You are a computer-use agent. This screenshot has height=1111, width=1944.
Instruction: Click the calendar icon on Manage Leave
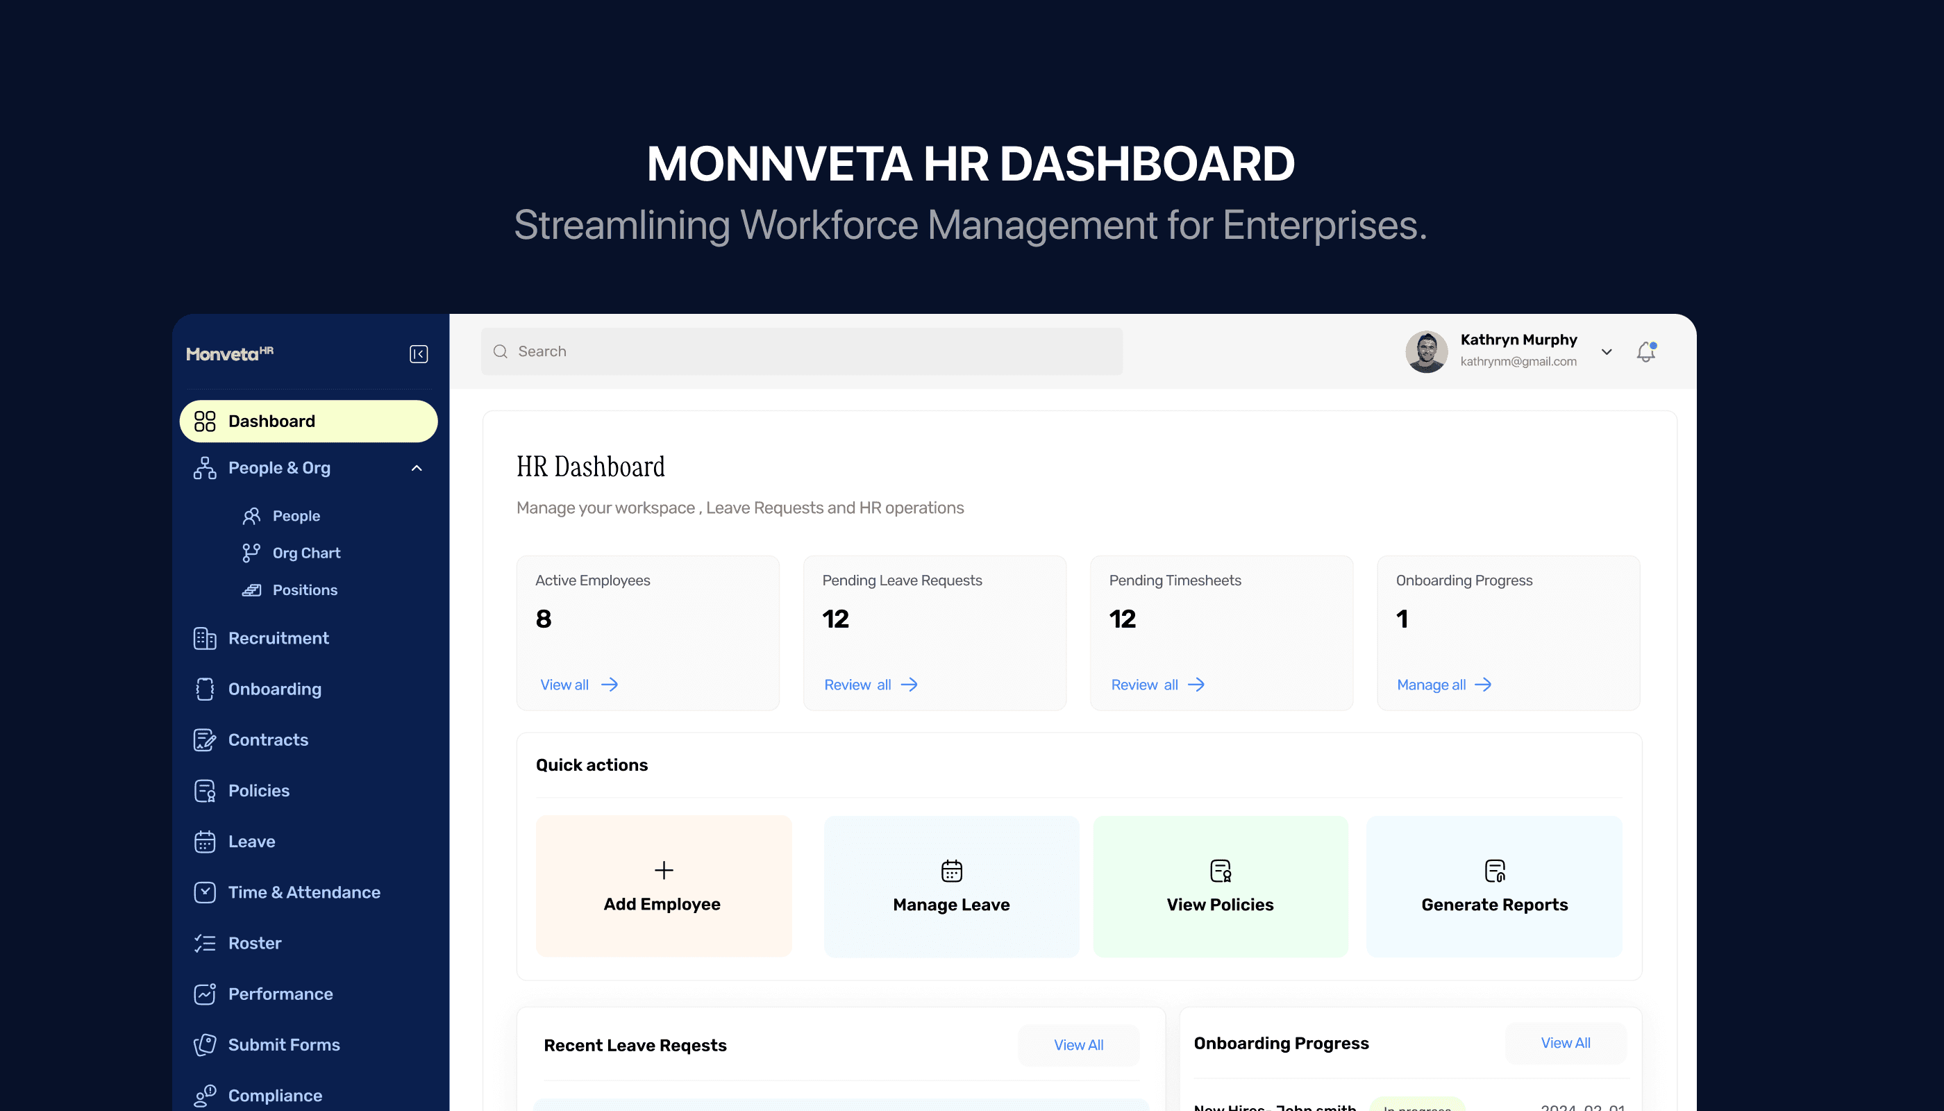tap(950, 871)
